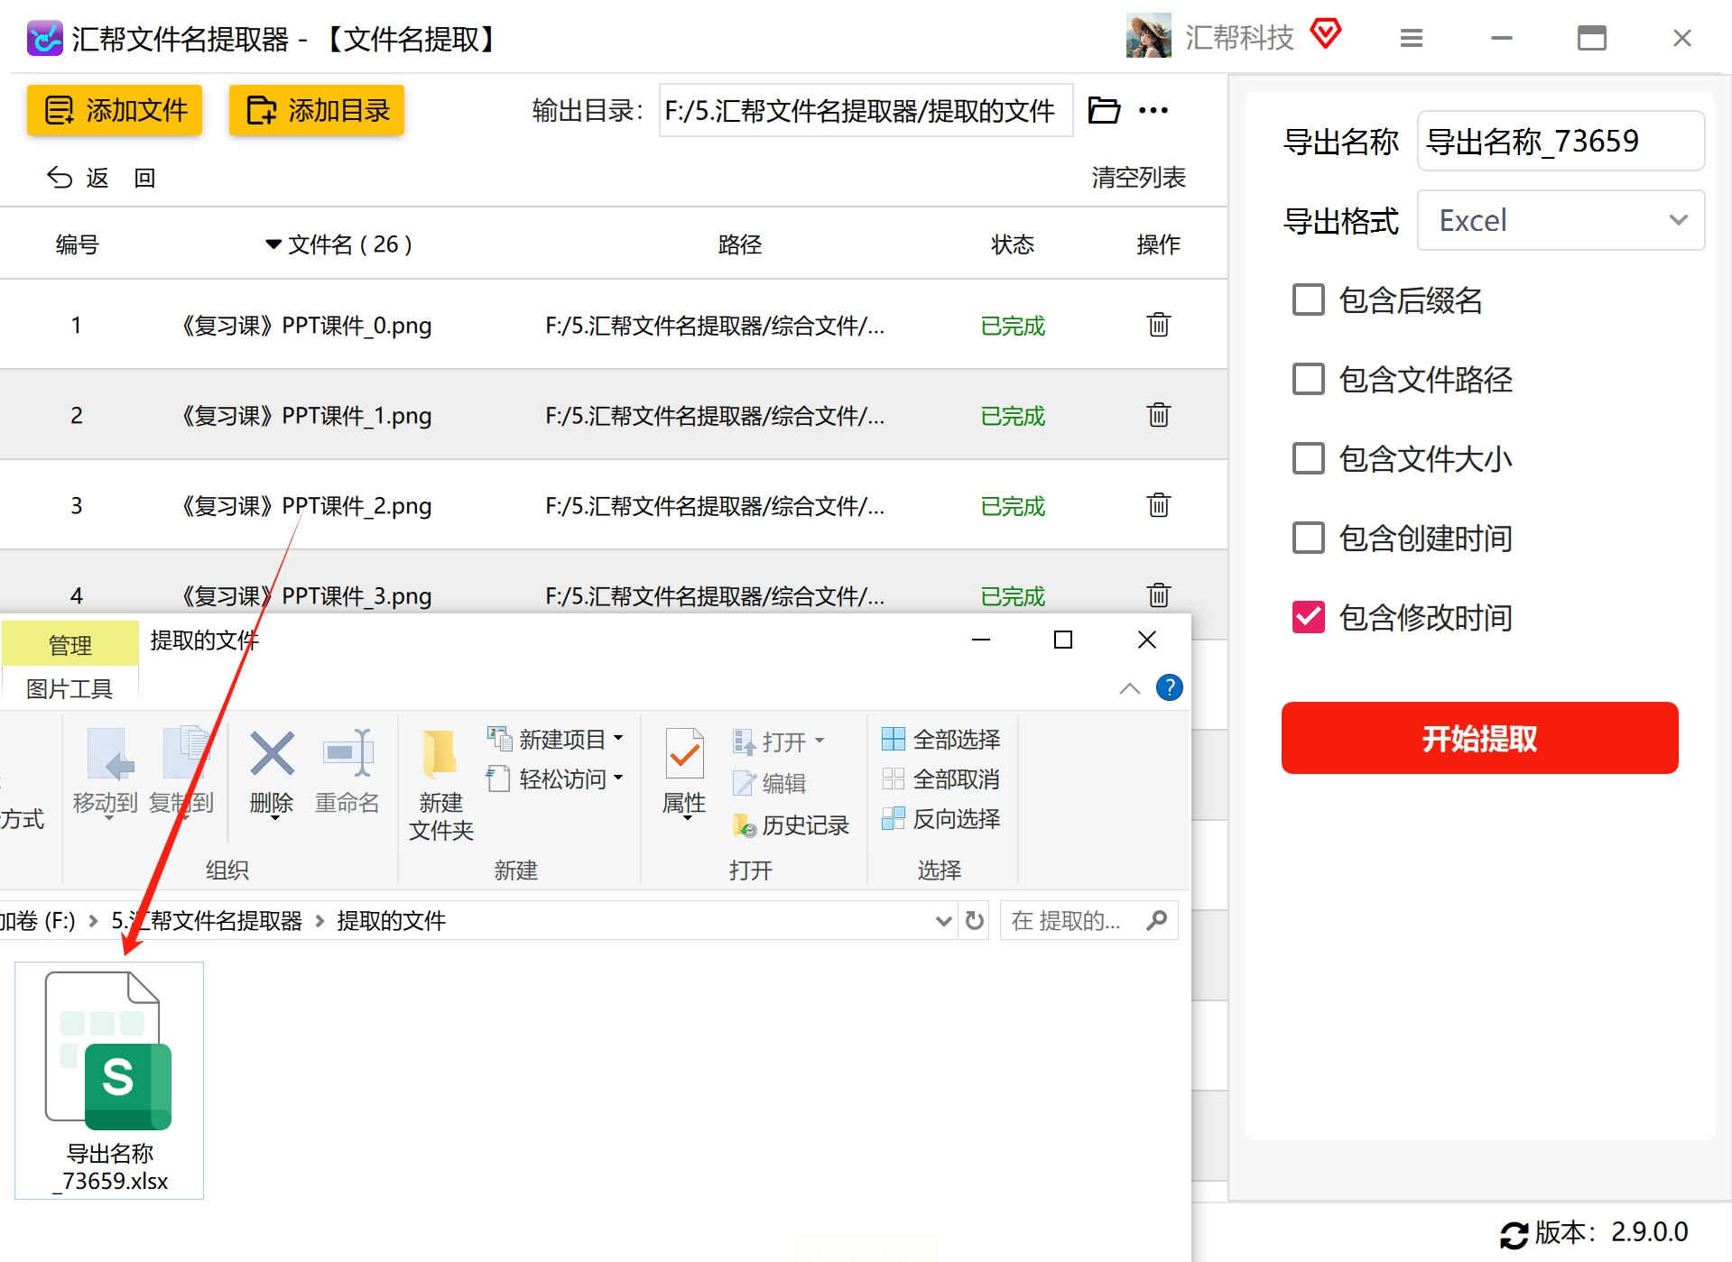Enable the 包含后缀名 checkbox
The image size is (1732, 1262).
[1308, 299]
